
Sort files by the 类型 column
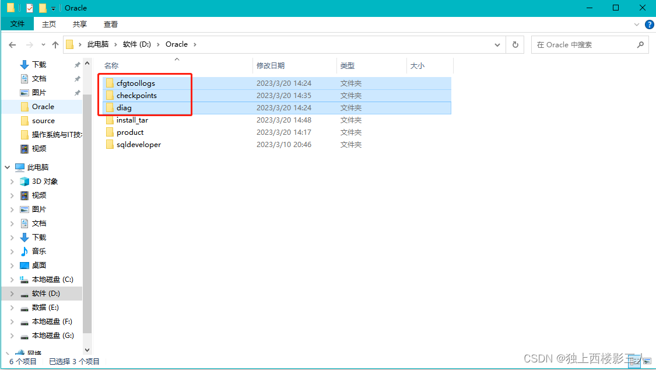click(x=348, y=66)
